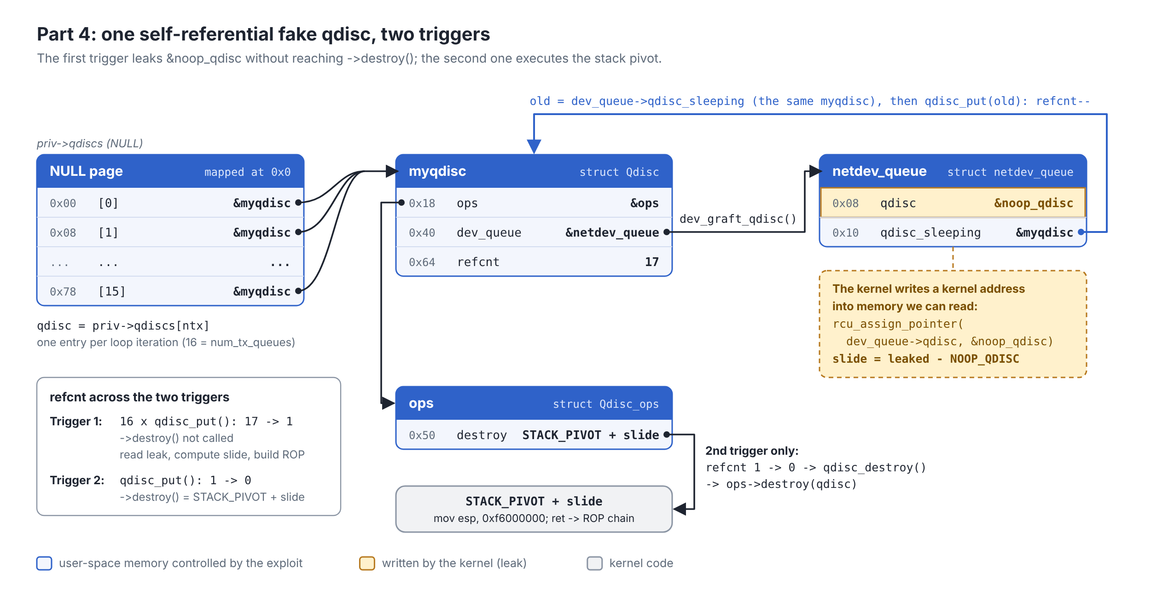Click the &myqdisc value in the 0x00 [0] row

(262, 203)
